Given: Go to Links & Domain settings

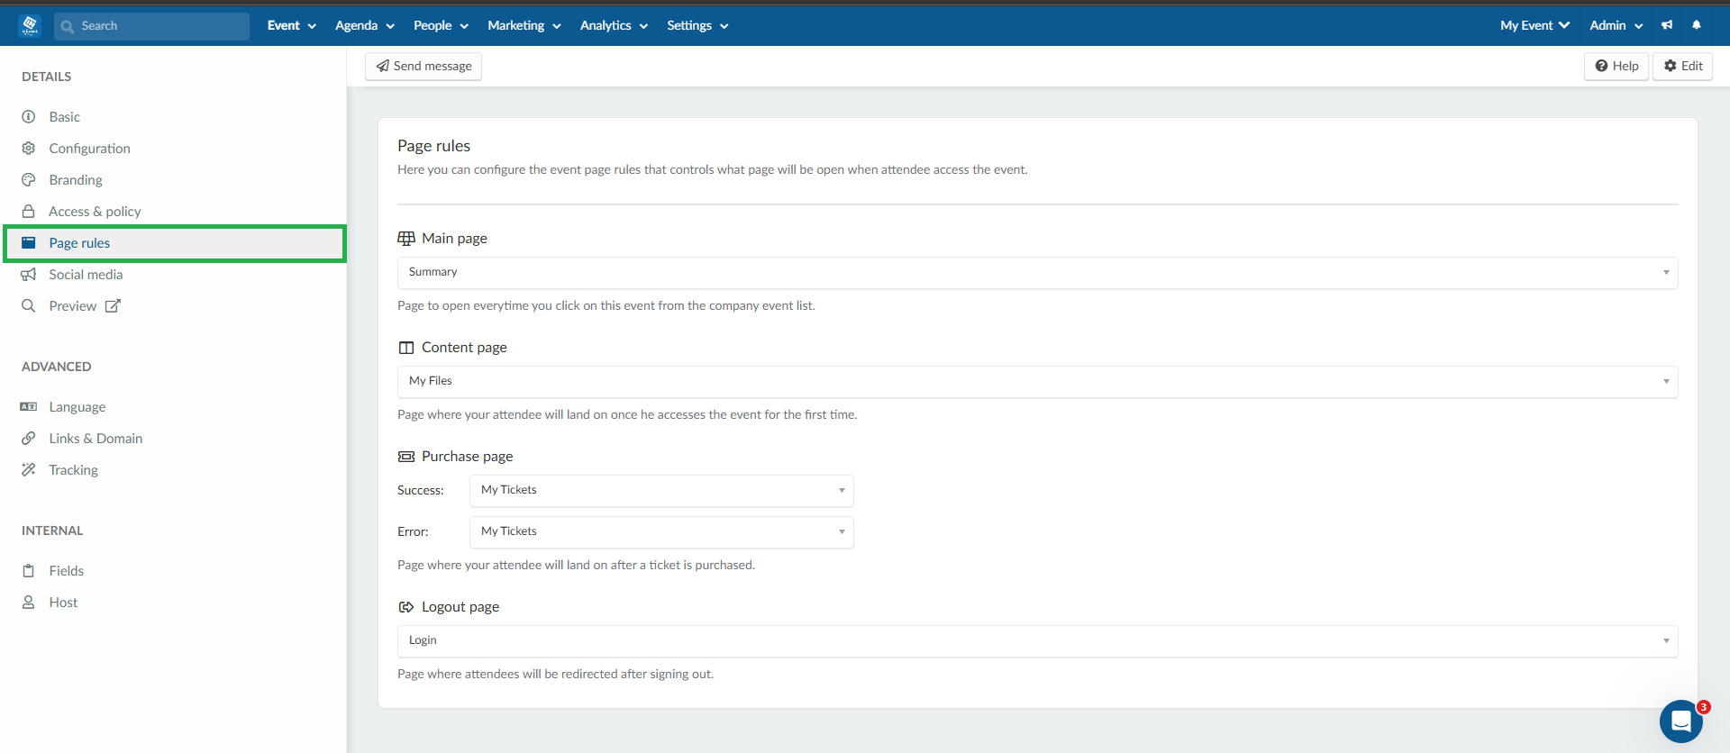Looking at the screenshot, I should click(x=96, y=439).
